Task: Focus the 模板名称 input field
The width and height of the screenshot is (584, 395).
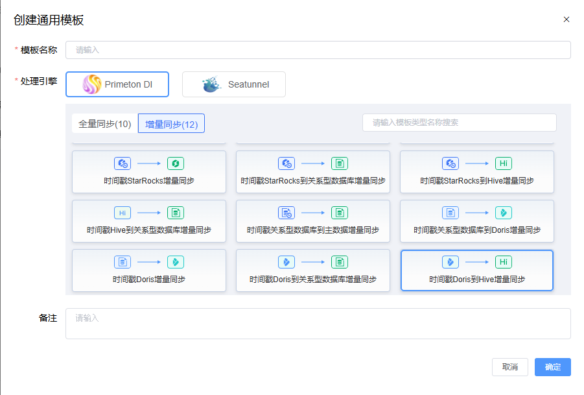Action: point(318,50)
